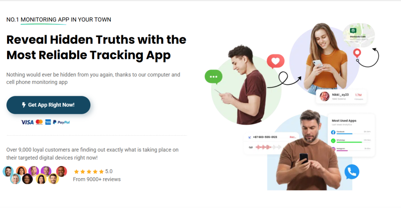Click the From 9000+ reviews text
The height and width of the screenshot is (208, 401).
[97, 179]
